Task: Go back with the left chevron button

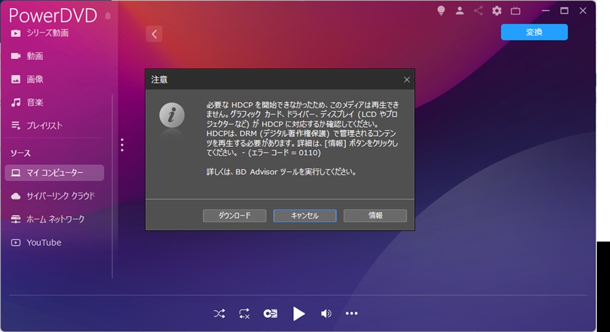Action: click(x=154, y=34)
